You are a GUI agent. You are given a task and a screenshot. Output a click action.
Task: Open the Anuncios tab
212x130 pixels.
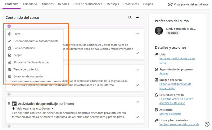point(47,4)
